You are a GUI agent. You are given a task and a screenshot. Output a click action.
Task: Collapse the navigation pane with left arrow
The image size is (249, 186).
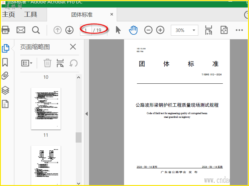87,114
